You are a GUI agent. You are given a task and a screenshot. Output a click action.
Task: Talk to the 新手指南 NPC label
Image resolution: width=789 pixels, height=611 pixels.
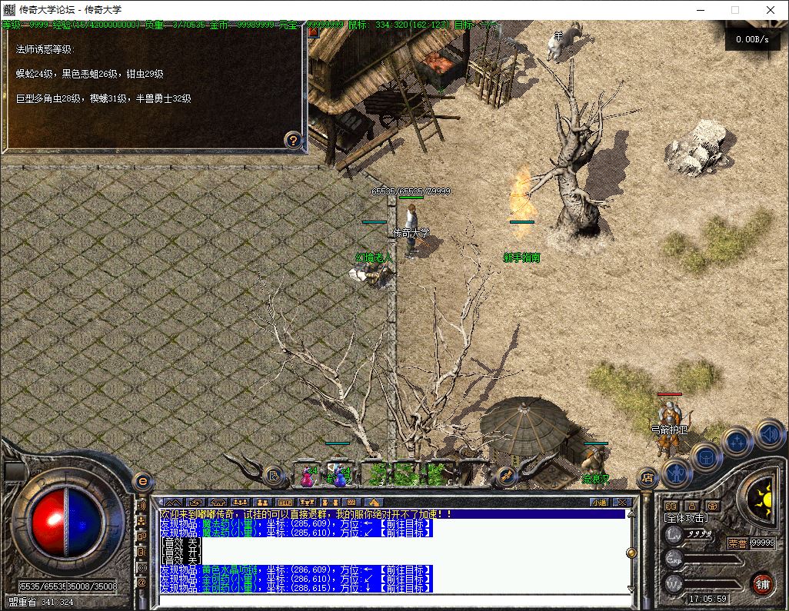click(x=522, y=257)
